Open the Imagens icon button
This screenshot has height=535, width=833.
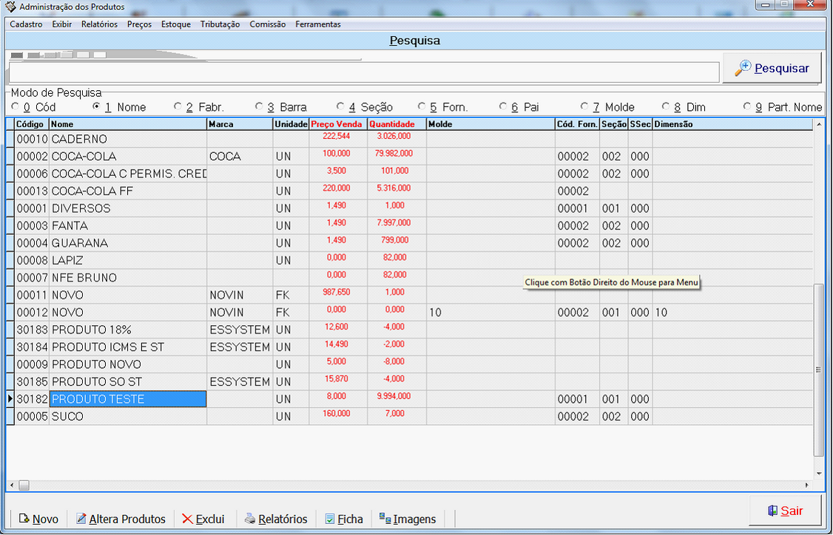pyautogui.click(x=407, y=519)
